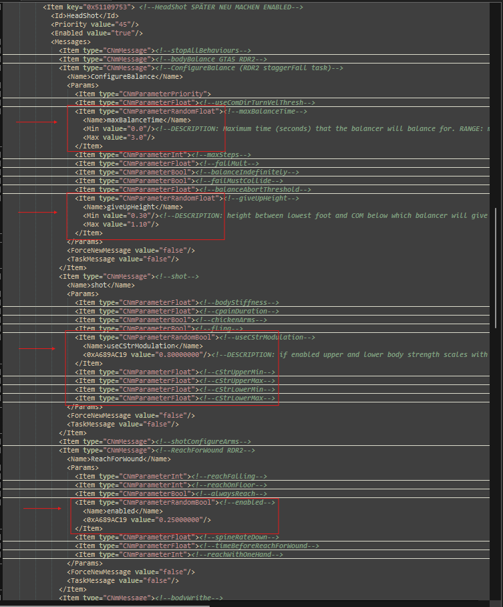
Task: Select the ReachForWound Name tag
Action: [x=118, y=459]
